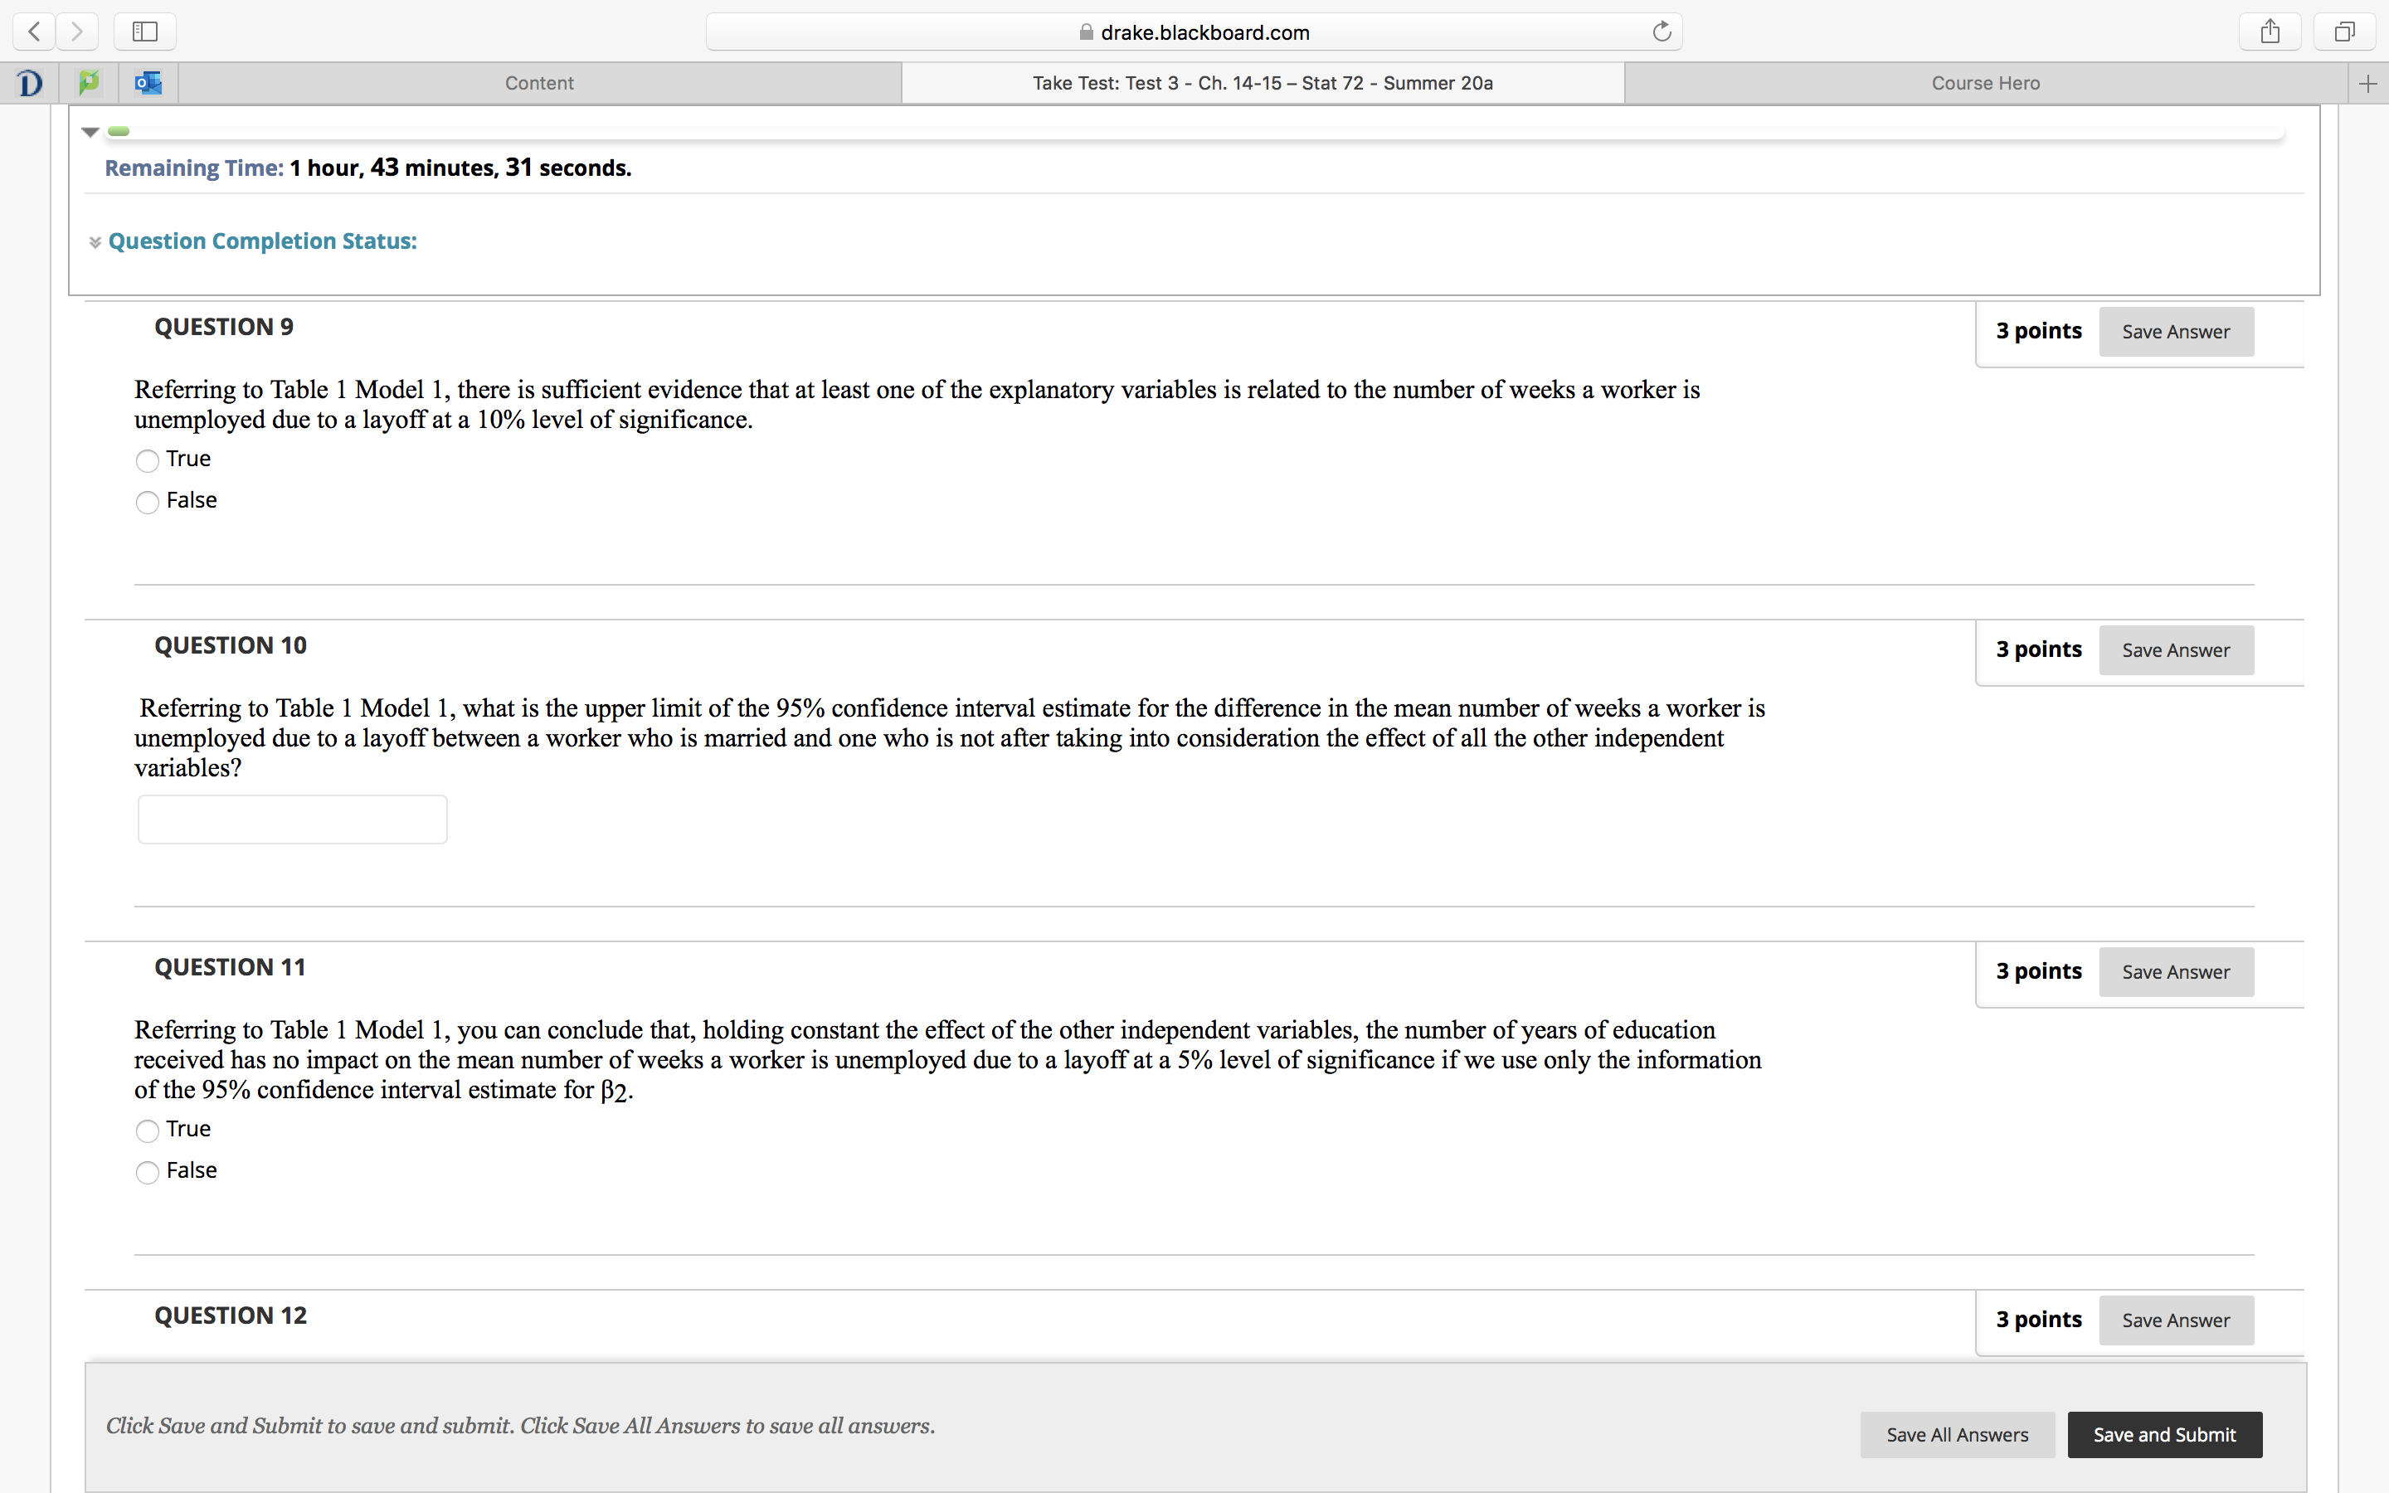Toggle the Safari sidebar icon
Viewport: 2389px width, 1493px height.
(x=145, y=32)
